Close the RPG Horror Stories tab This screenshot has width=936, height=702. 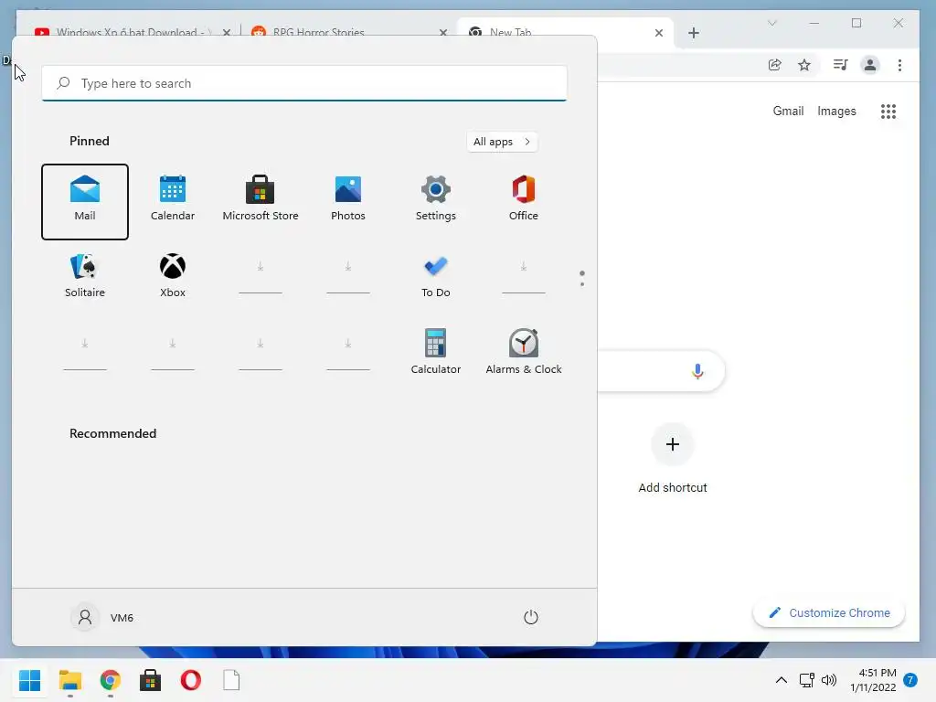click(x=443, y=33)
